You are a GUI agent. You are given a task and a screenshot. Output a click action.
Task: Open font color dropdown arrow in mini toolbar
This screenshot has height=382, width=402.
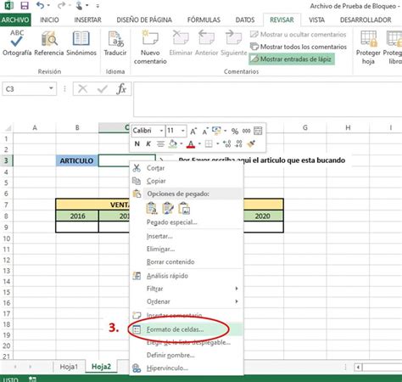[x=199, y=143]
